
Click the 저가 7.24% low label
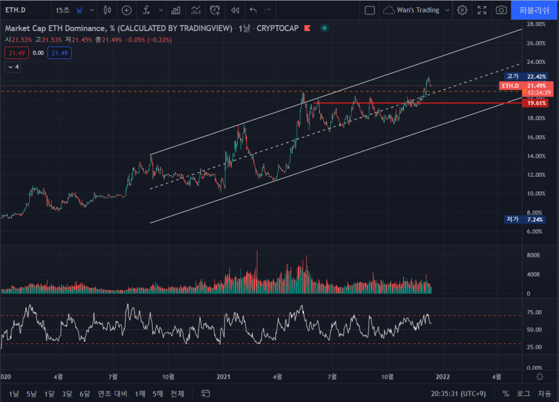coord(525,219)
